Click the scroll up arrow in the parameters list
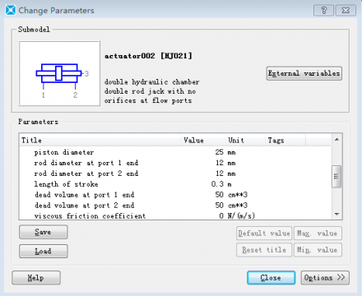The height and width of the screenshot is (296, 362). pyautogui.click(x=336, y=140)
